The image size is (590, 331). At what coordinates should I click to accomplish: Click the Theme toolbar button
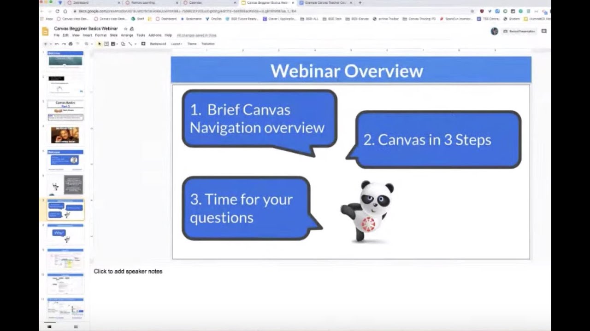[x=192, y=44]
